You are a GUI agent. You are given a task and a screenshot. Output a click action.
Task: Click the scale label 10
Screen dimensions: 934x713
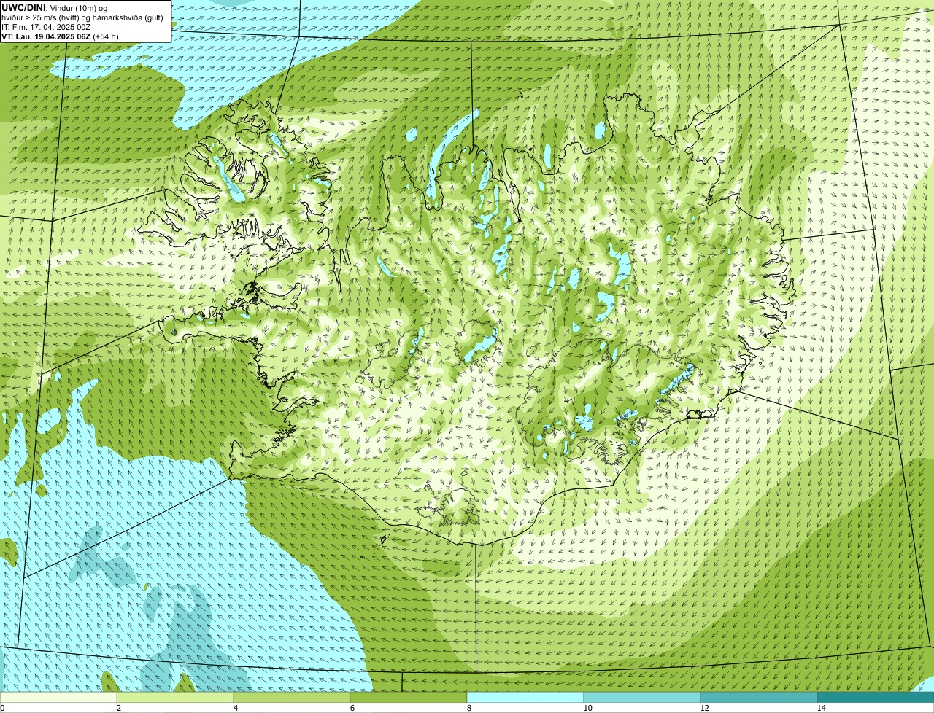(x=587, y=708)
